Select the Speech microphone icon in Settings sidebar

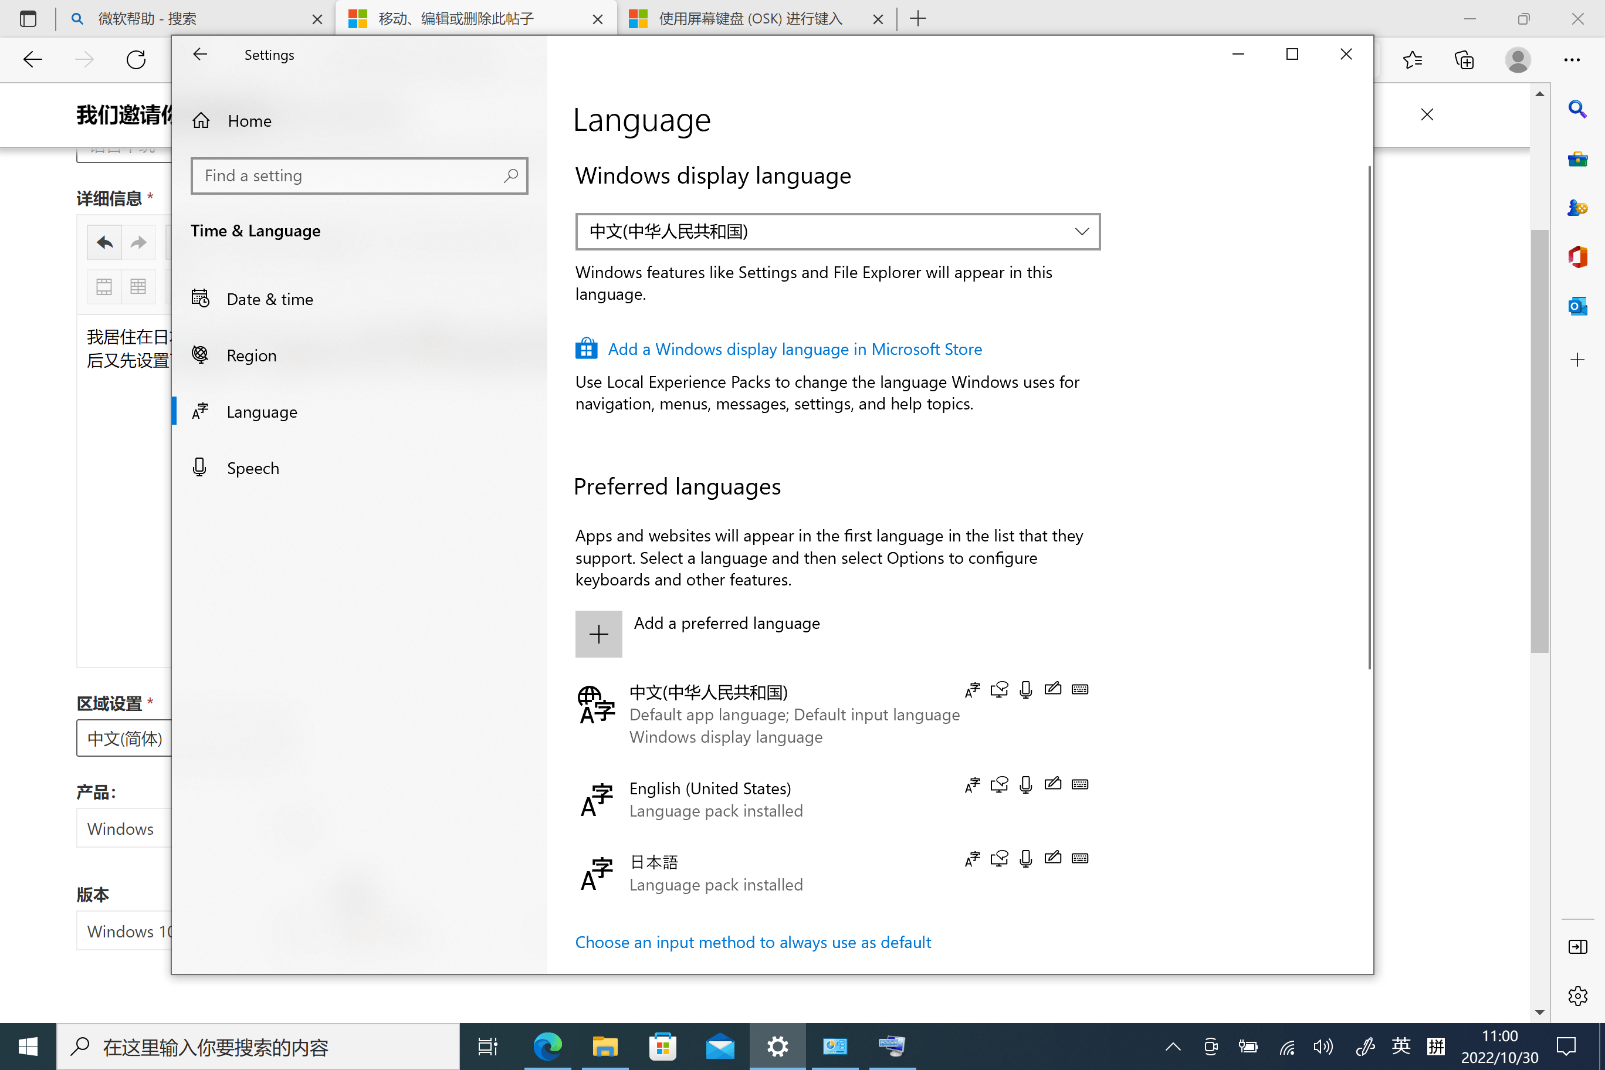[x=200, y=467]
